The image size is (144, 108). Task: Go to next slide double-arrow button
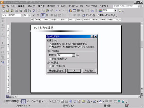(x=142, y=94)
